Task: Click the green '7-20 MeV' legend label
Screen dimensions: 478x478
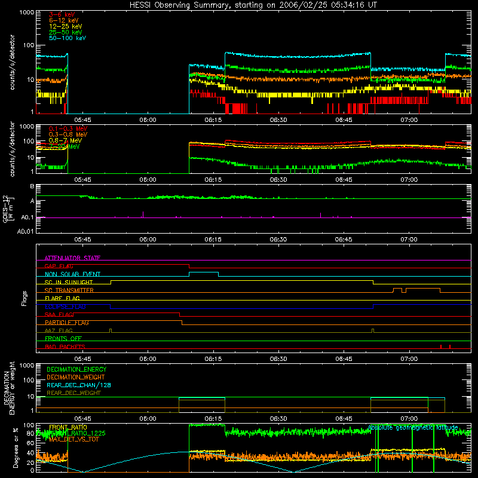Action: tap(65, 146)
